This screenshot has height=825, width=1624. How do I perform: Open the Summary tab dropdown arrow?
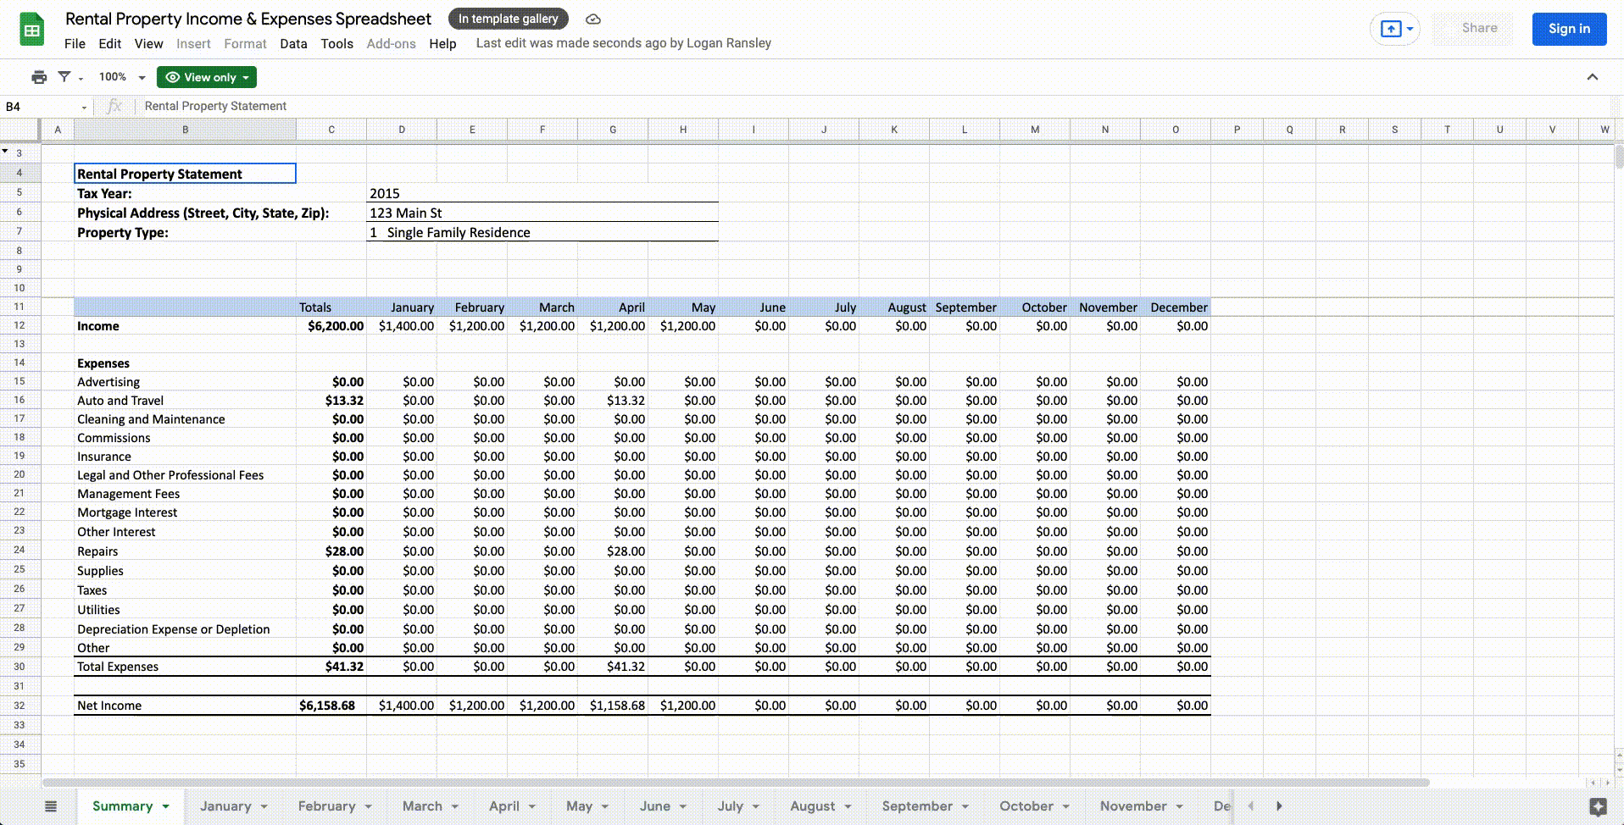[x=166, y=806]
